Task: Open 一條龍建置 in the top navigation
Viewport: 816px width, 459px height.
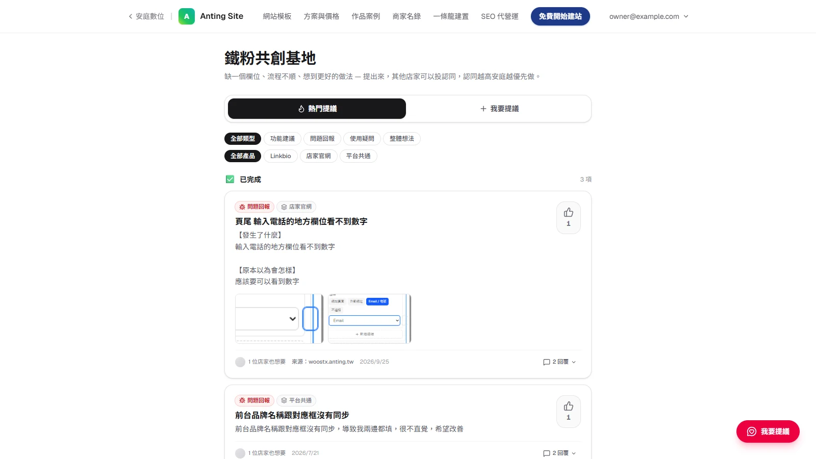Action: (x=451, y=16)
